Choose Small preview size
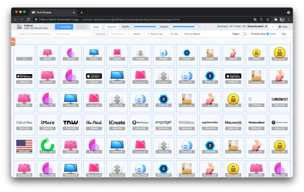 [271, 34]
